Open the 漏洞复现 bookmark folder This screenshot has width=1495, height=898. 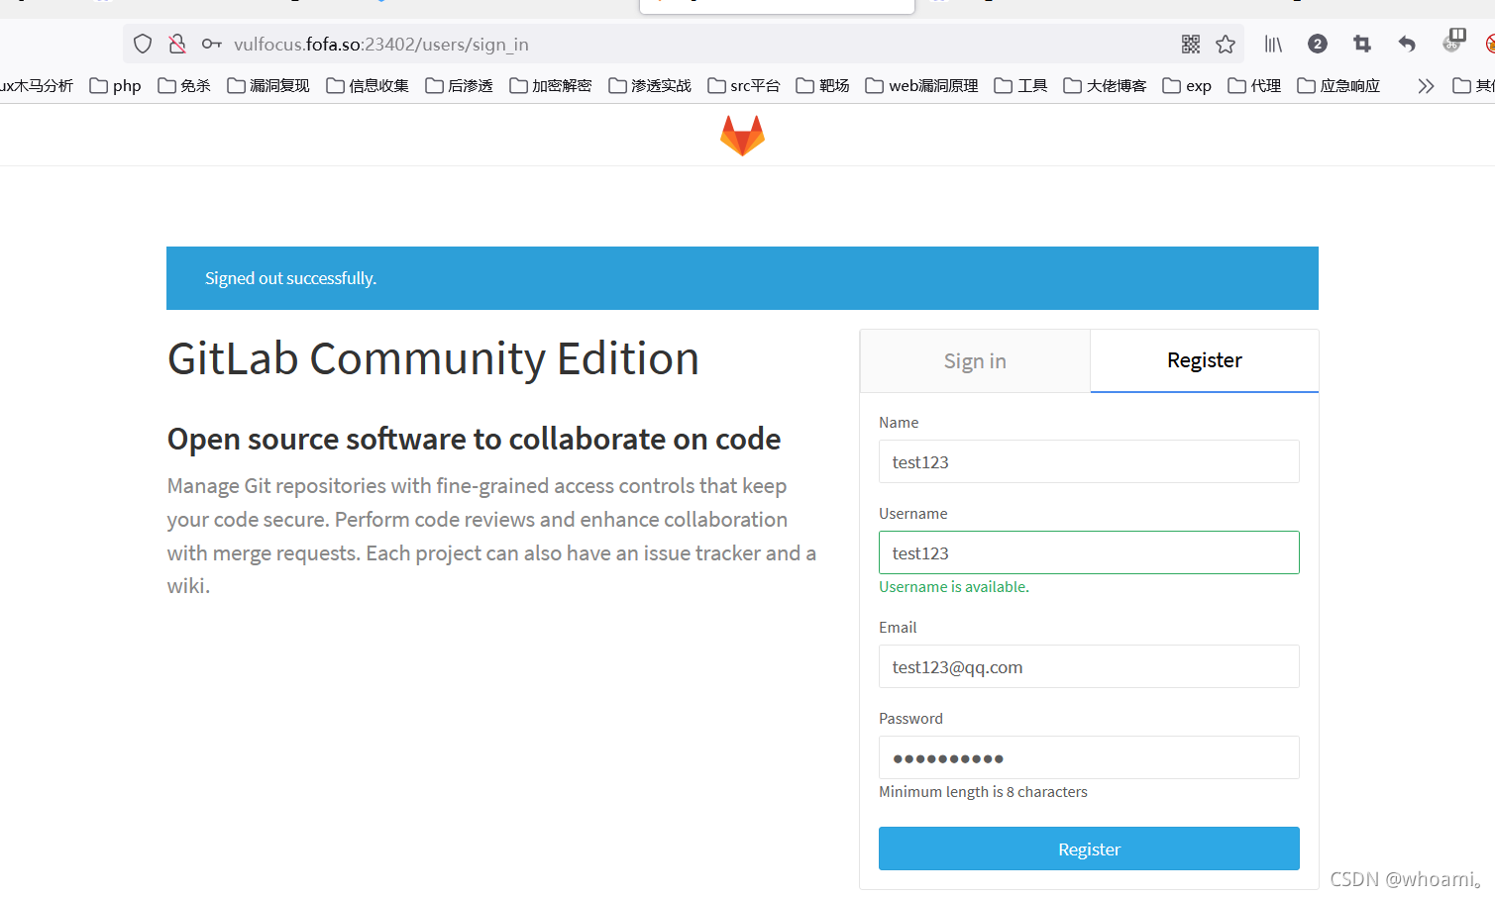pos(268,86)
